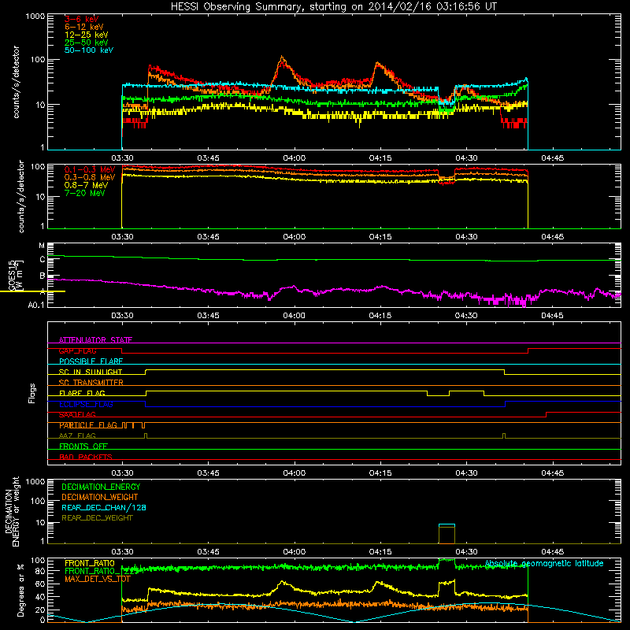630x630 pixels.
Task: Click the cyan box in the decimation plot
Action: (447, 534)
